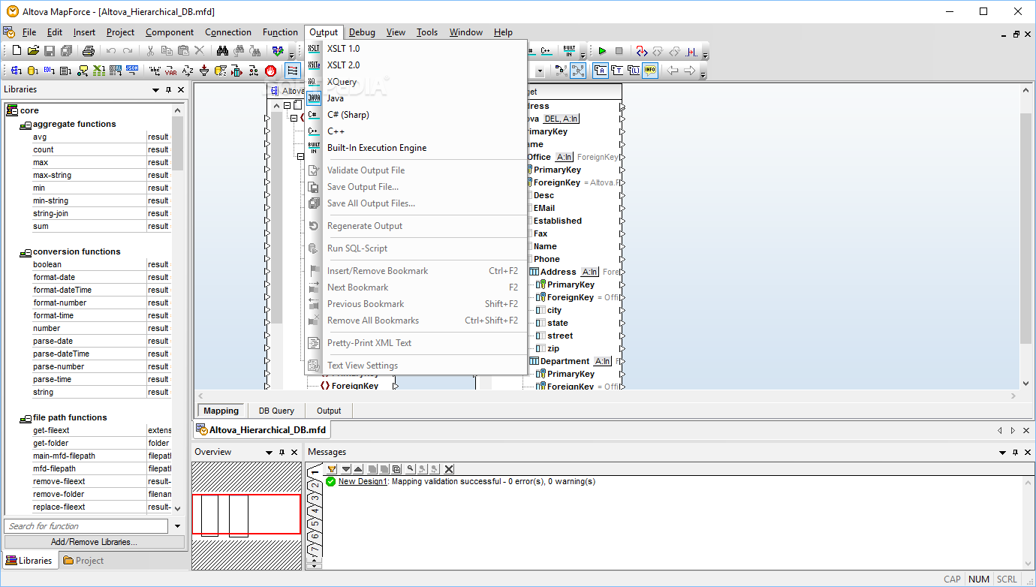Select messages tab number 2

point(315,485)
